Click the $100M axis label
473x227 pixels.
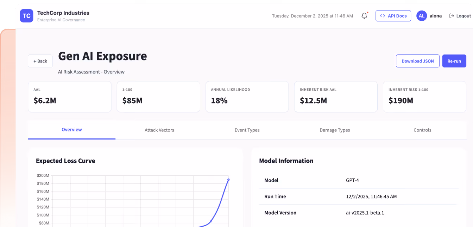pyautogui.click(x=43, y=215)
